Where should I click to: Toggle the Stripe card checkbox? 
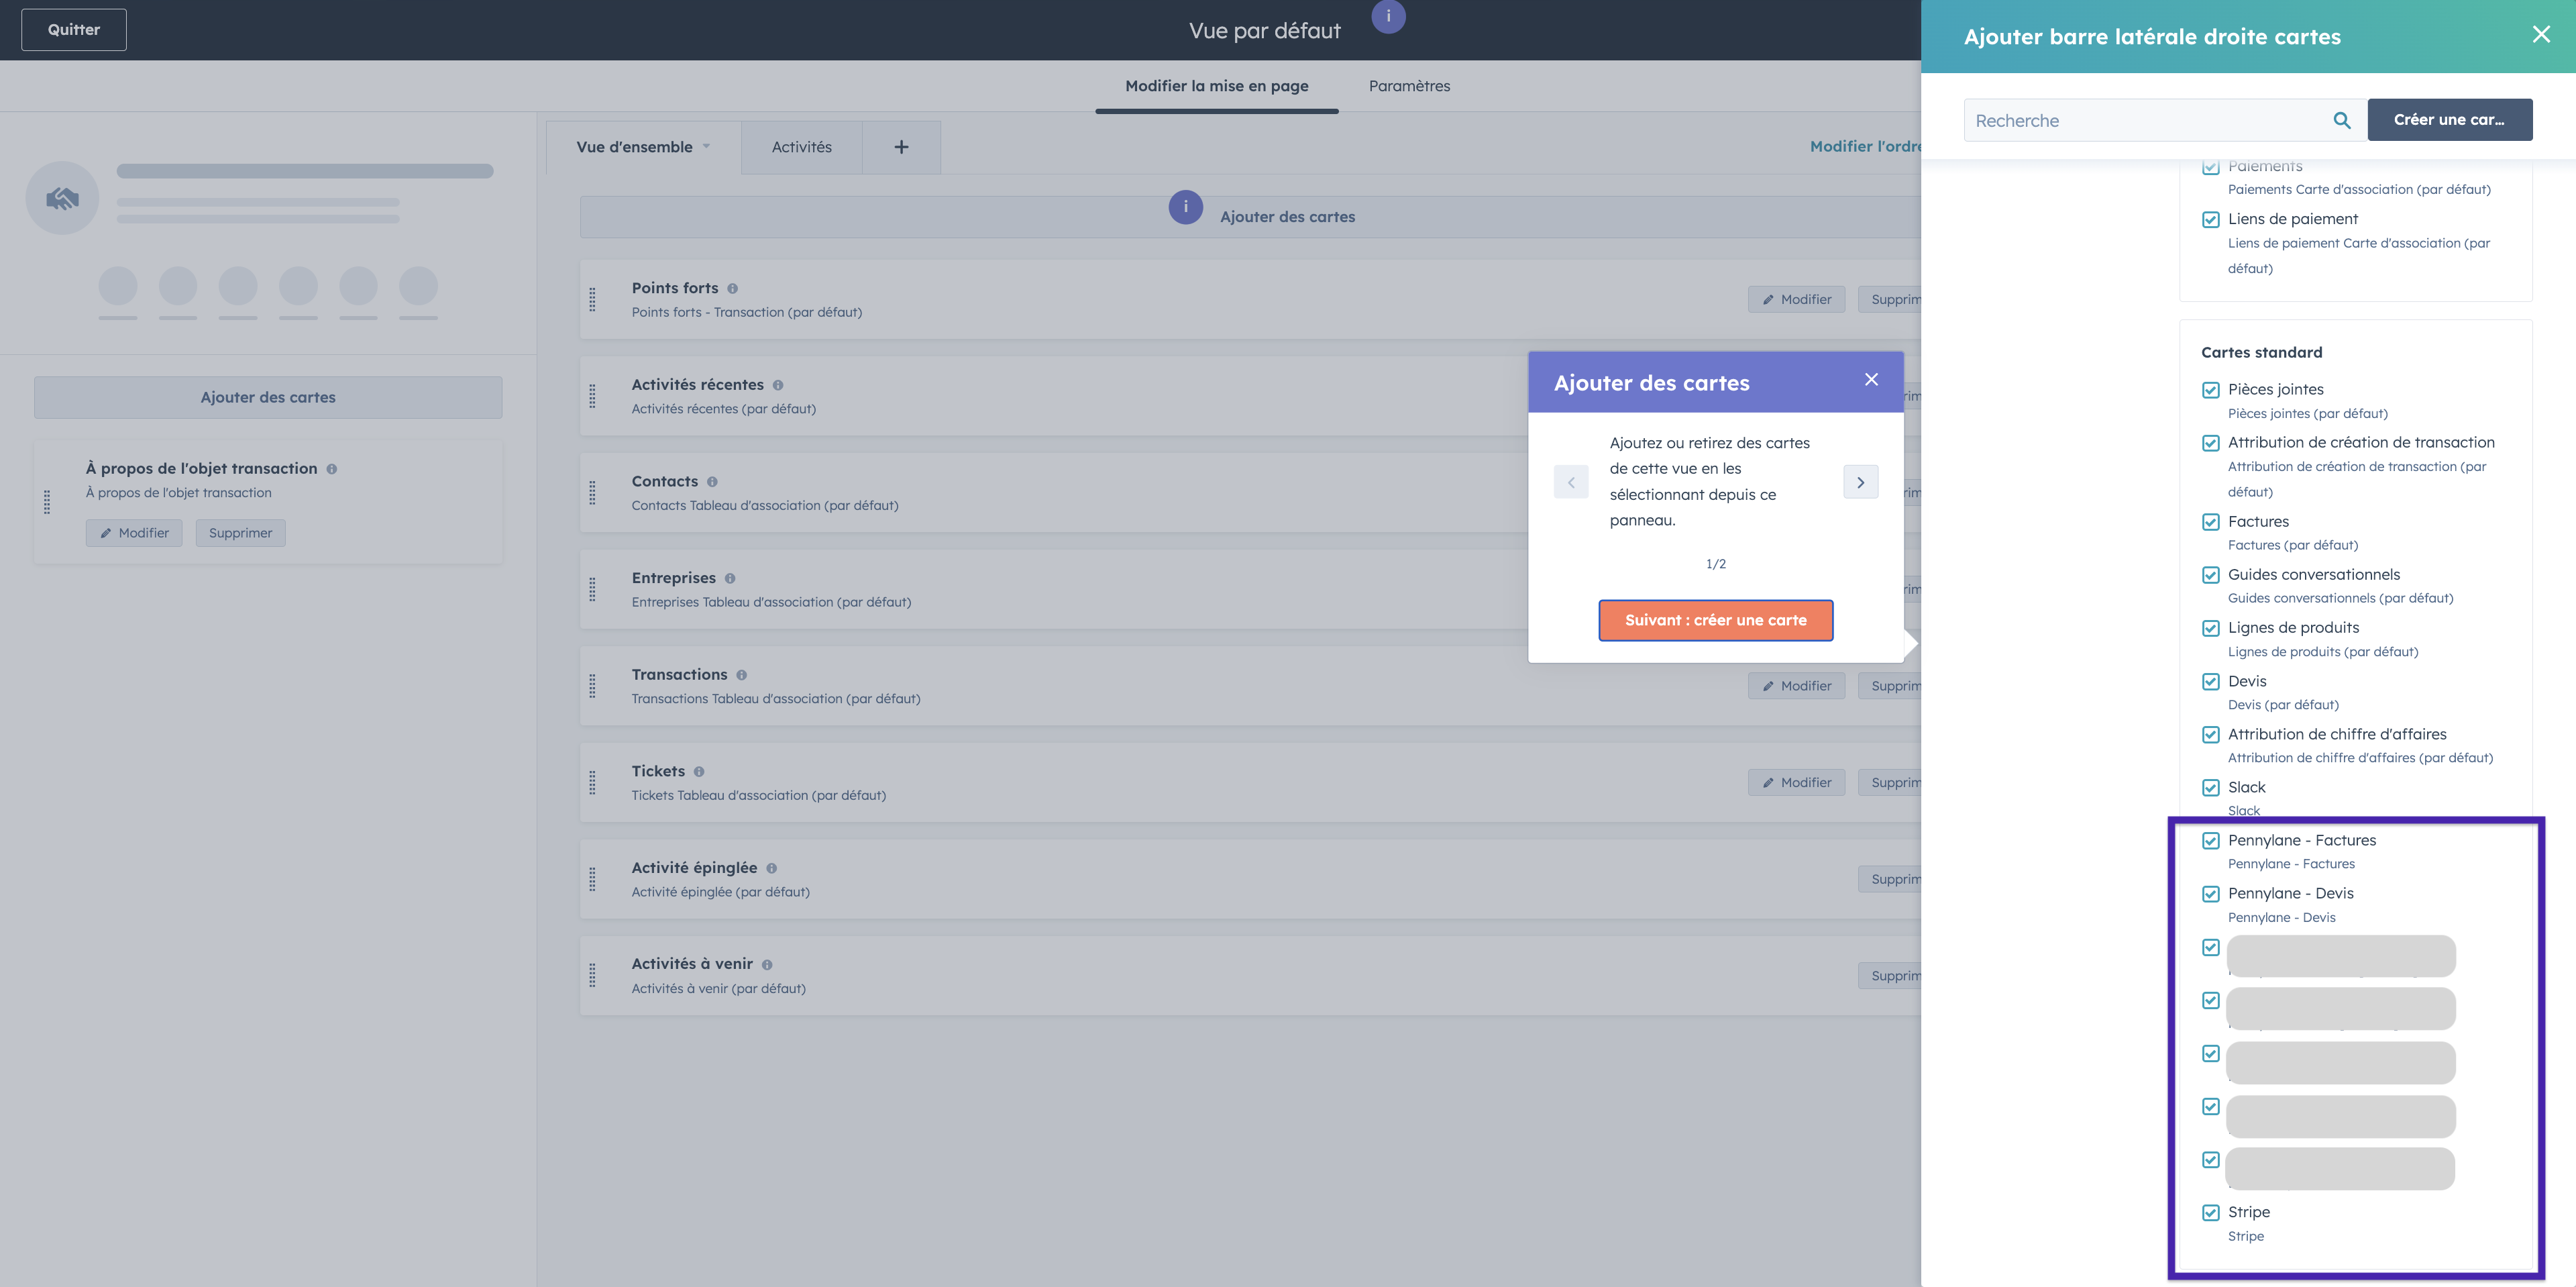click(x=2210, y=1213)
